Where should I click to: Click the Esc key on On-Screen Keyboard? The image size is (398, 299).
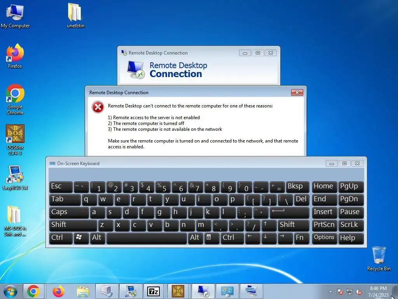tap(61, 187)
